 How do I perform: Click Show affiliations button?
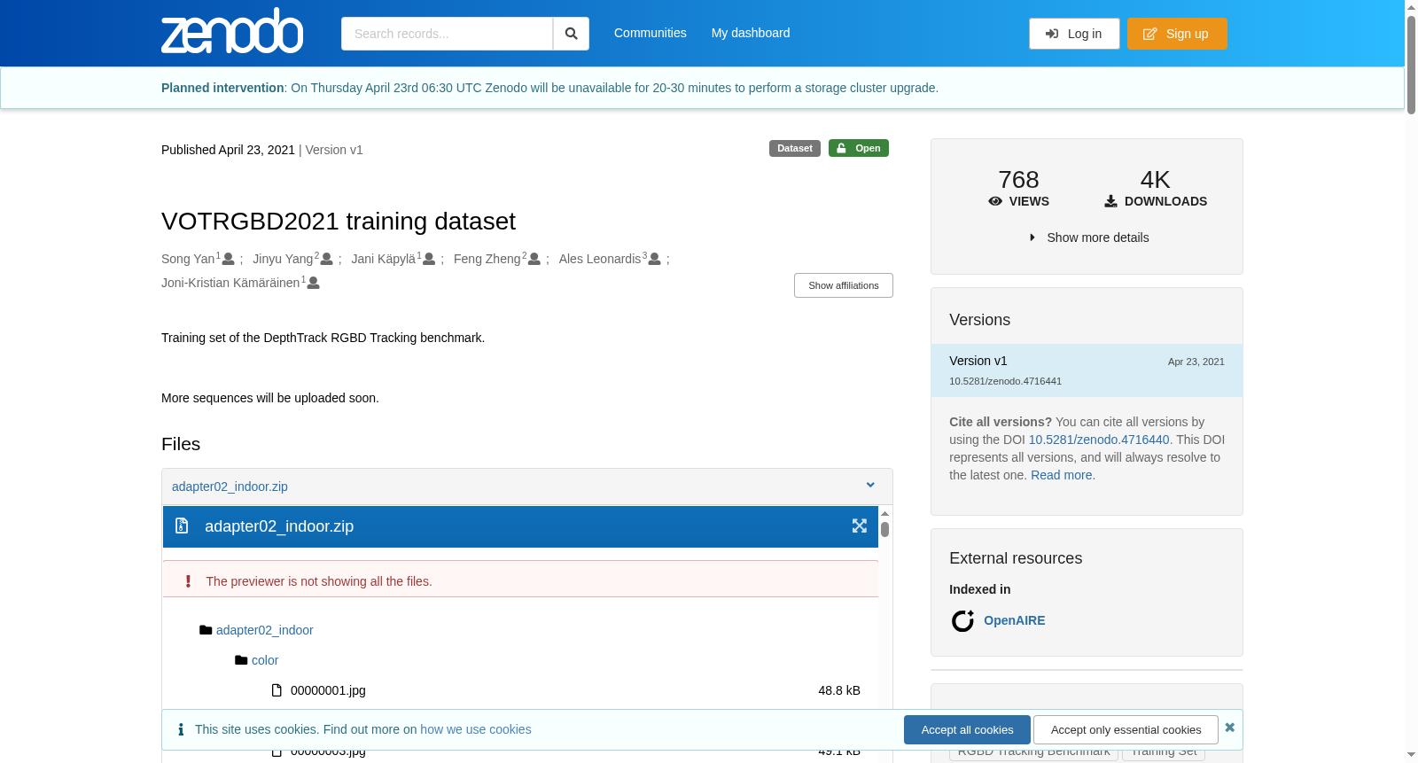pyautogui.click(x=844, y=285)
